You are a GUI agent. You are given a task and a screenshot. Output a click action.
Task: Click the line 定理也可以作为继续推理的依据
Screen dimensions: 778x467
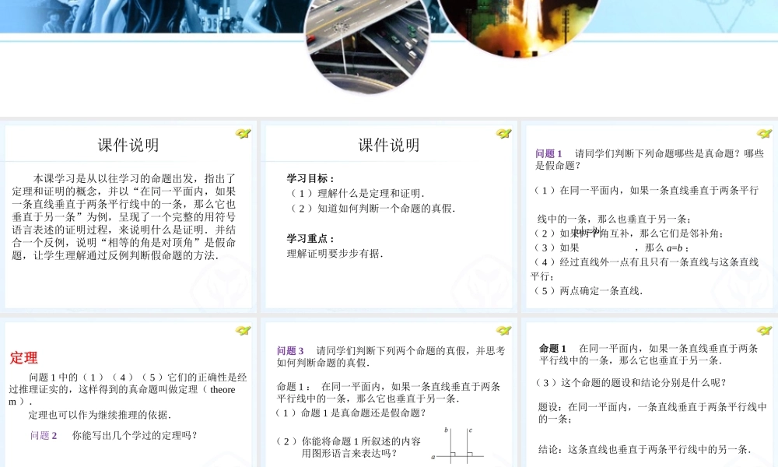pyautogui.click(x=100, y=415)
